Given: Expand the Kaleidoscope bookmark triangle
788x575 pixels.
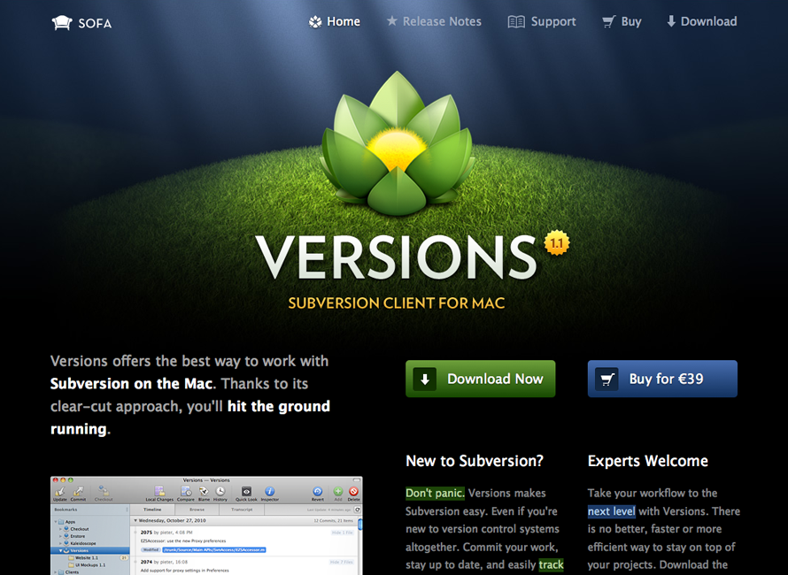Looking at the screenshot, I should pyautogui.click(x=60, y=543).
